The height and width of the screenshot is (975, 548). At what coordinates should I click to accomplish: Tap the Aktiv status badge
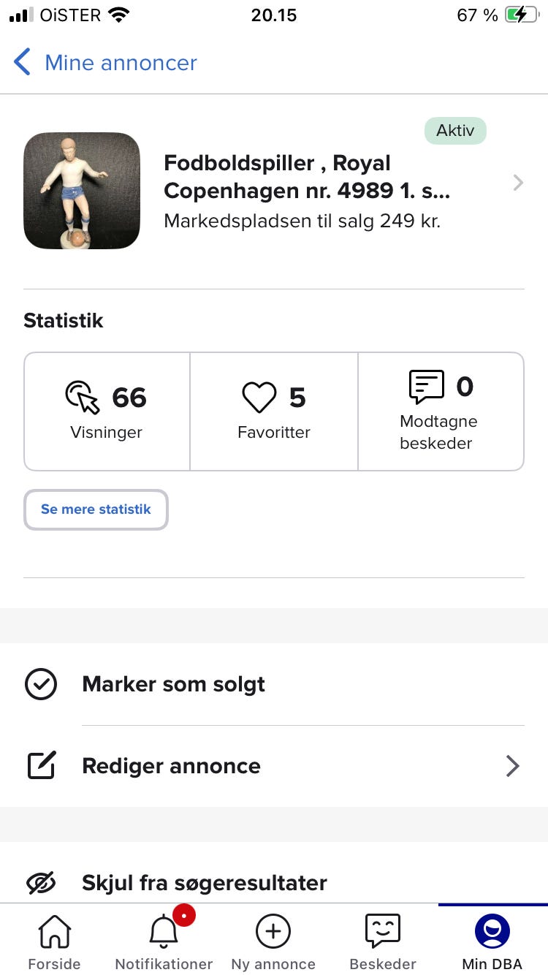tap(455, 132)
